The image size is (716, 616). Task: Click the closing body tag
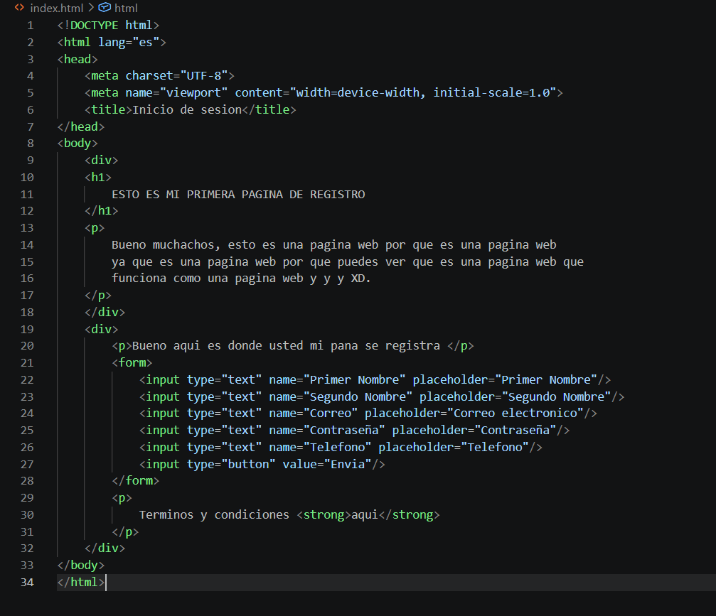81,566
